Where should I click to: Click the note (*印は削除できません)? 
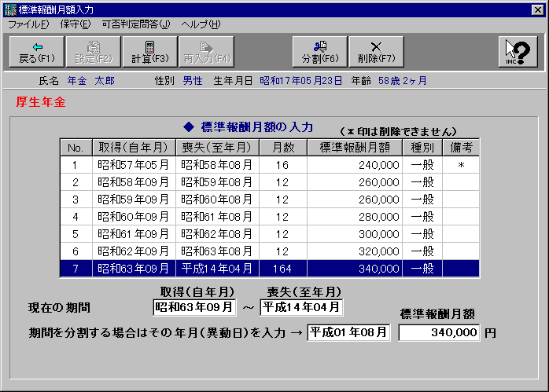point(399,131)
